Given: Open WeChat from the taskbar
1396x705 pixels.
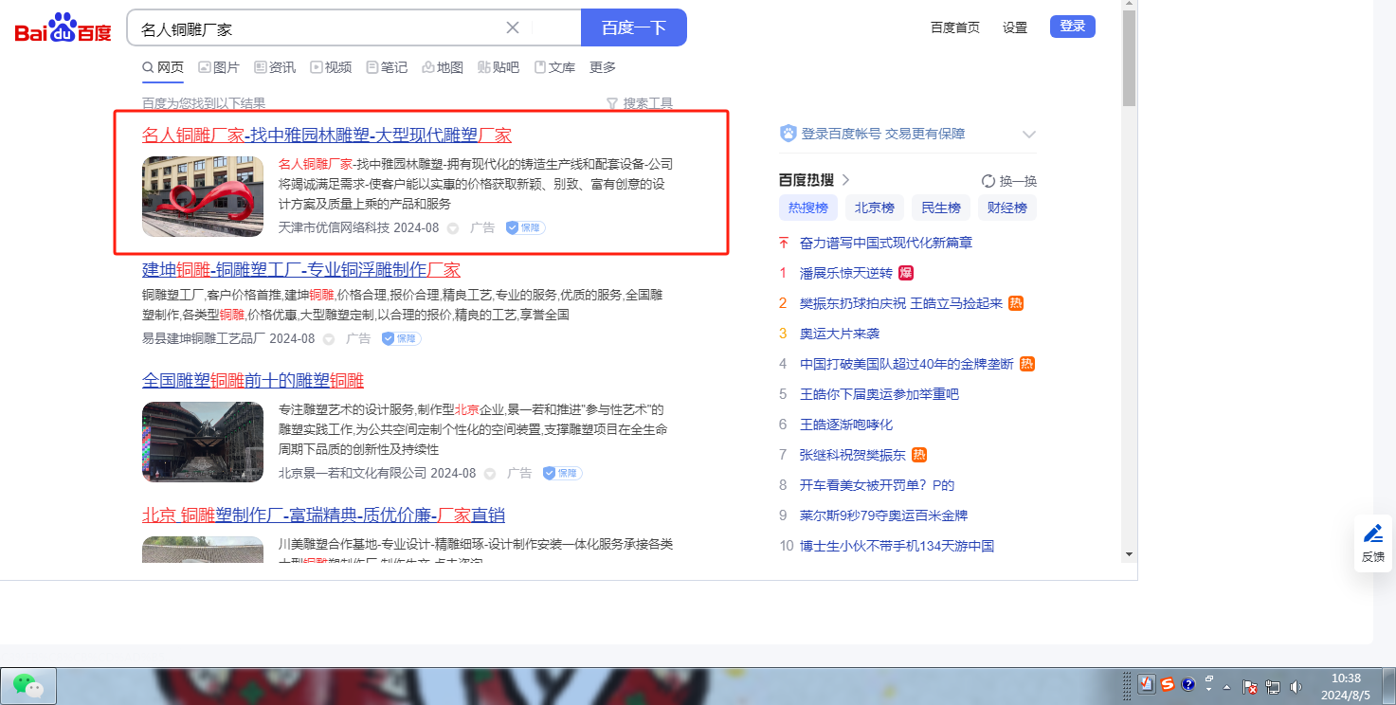Looking at the screenshot, I should click(28, 685).
